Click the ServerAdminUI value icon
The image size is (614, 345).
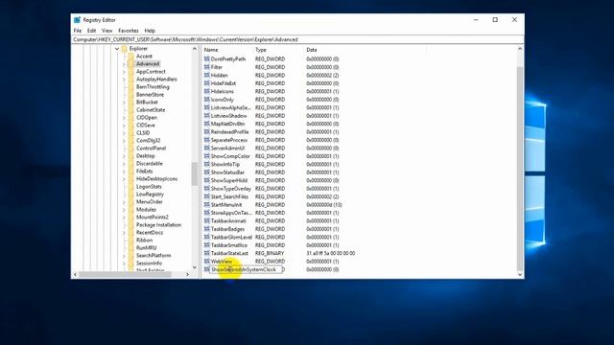tap(207, 149)
